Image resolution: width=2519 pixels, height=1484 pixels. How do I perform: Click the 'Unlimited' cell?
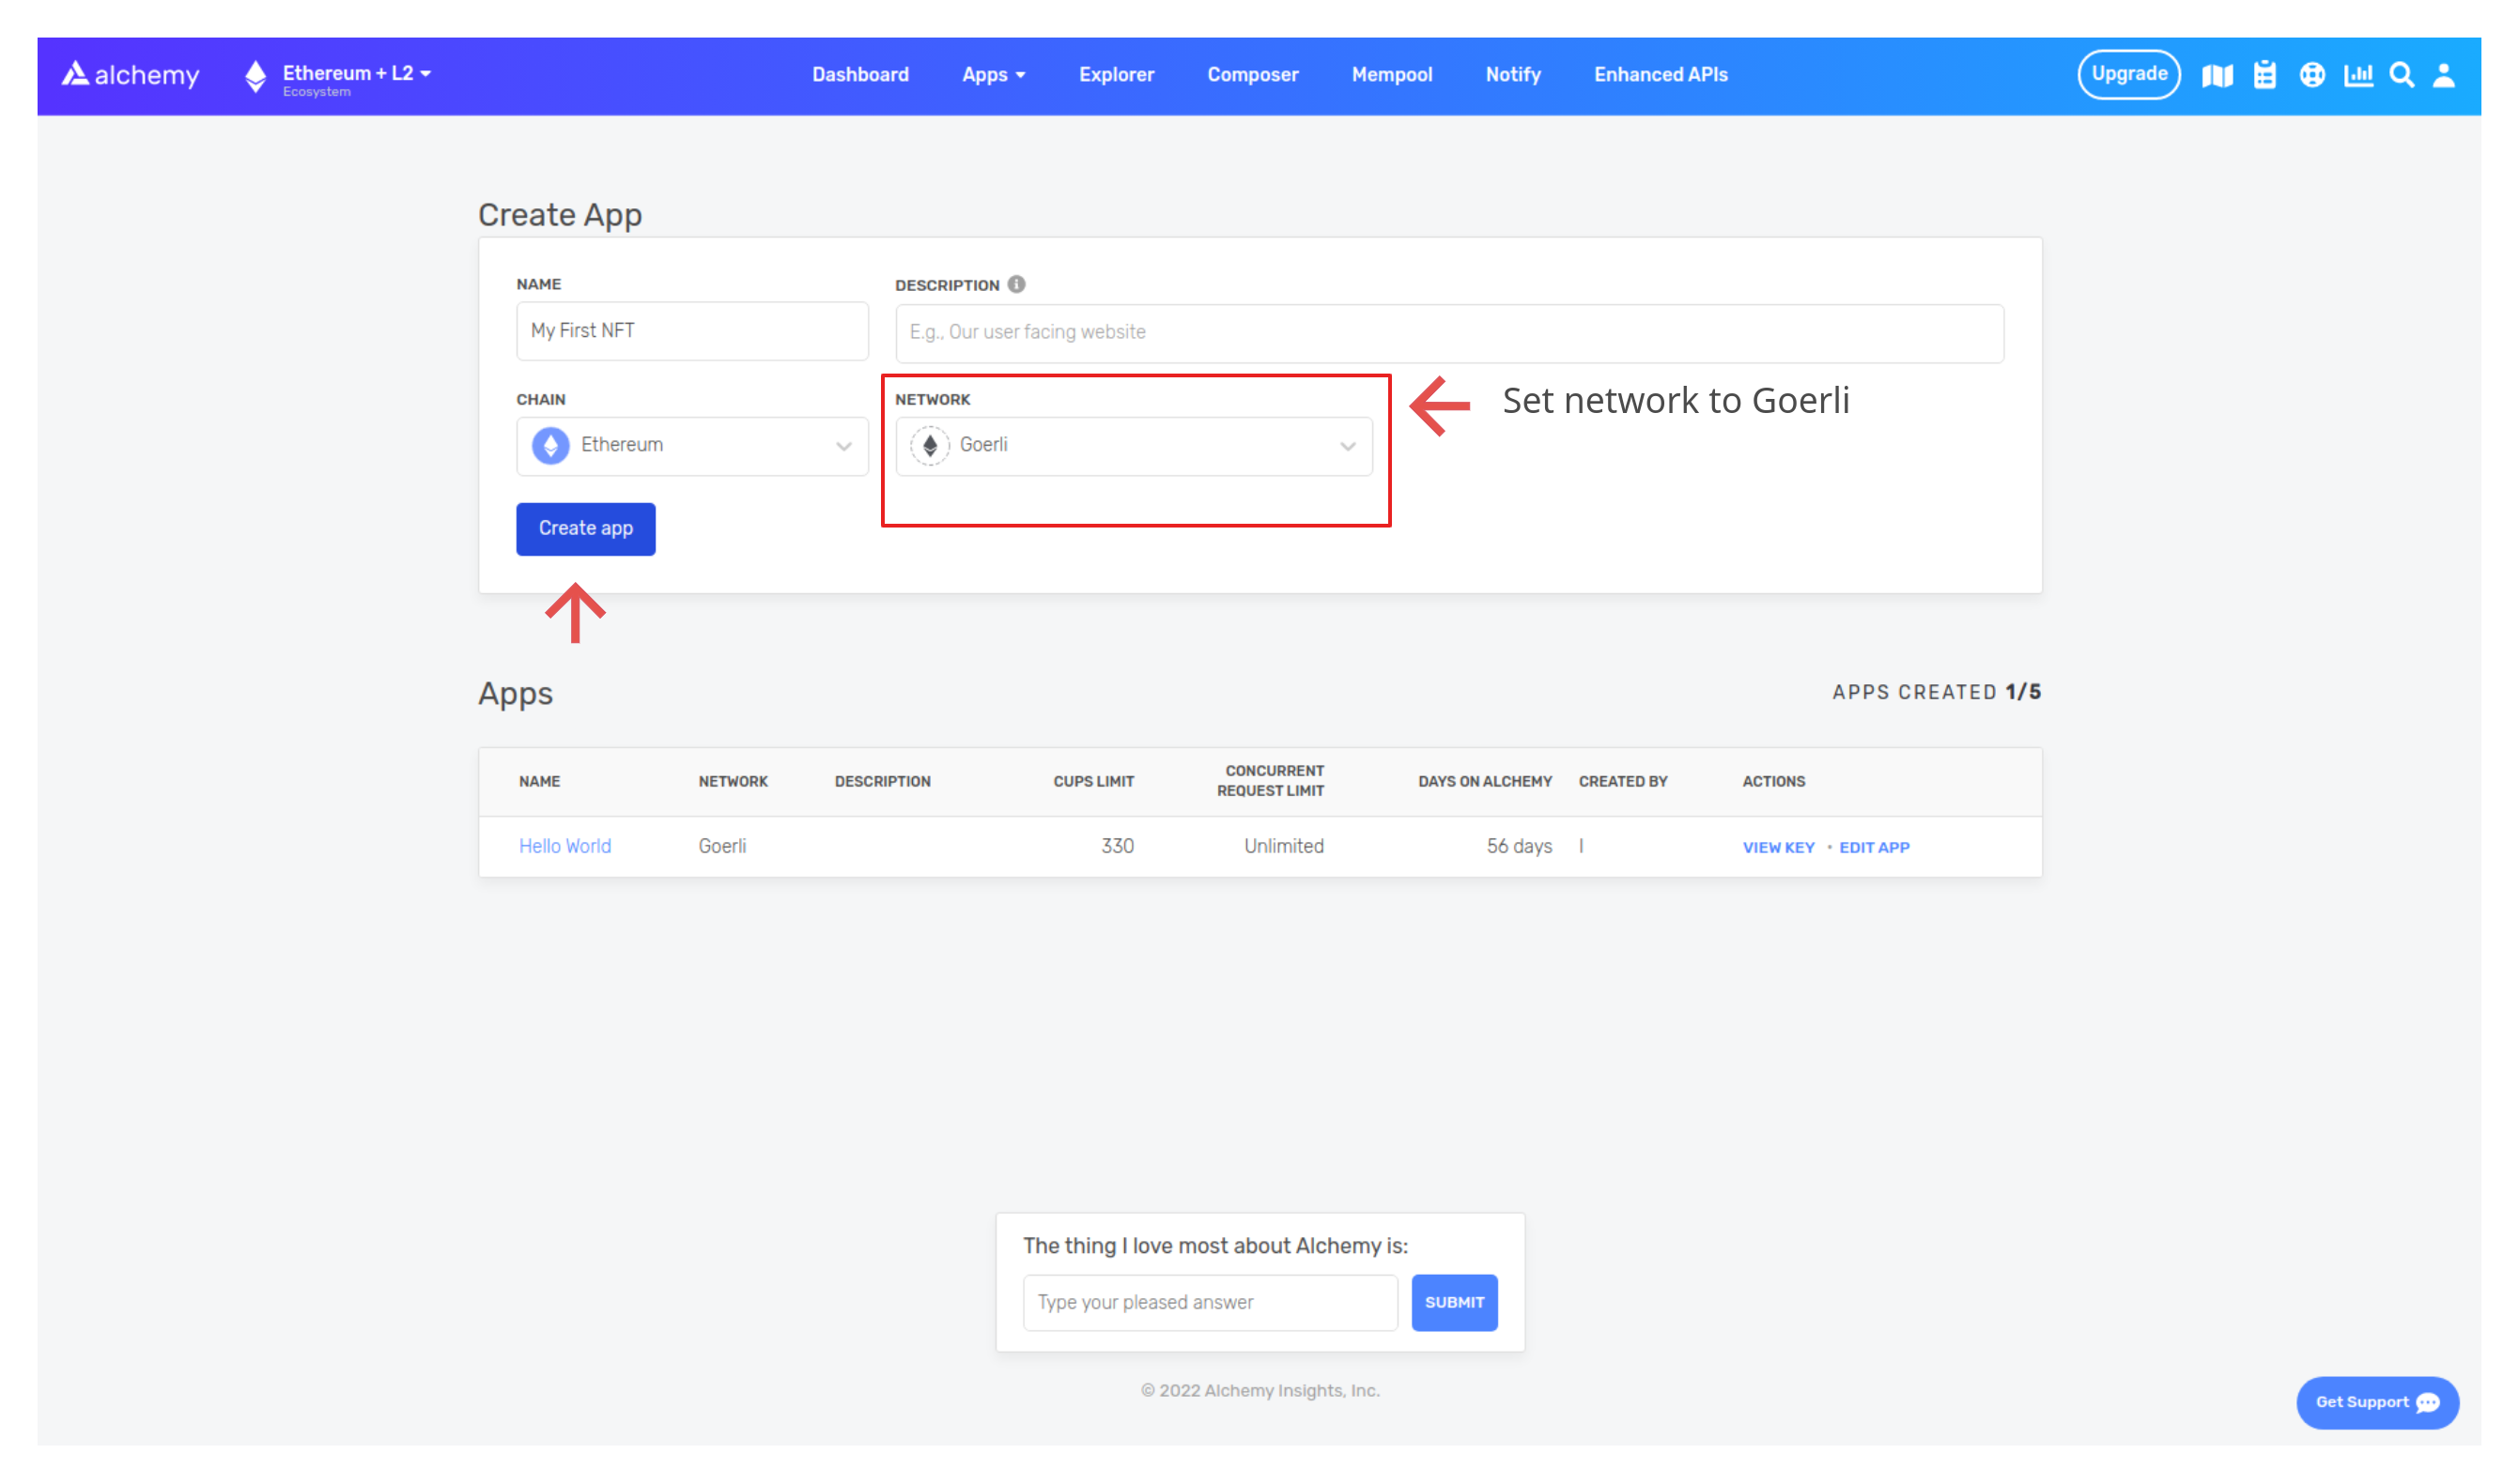(1284, 846)
